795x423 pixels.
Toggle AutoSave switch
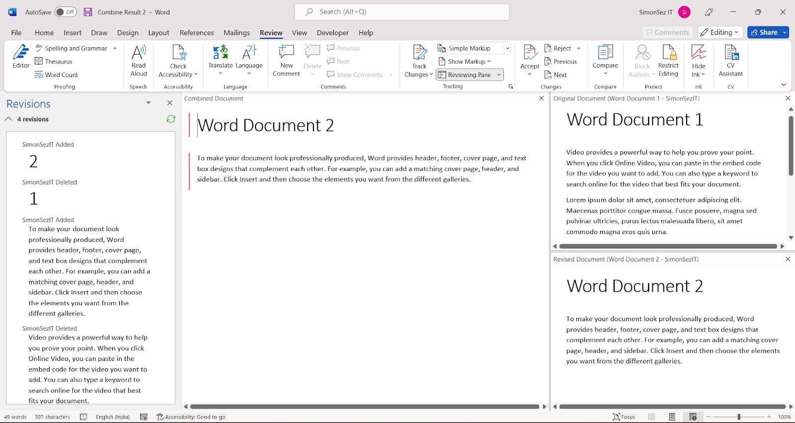click(66, 12)
